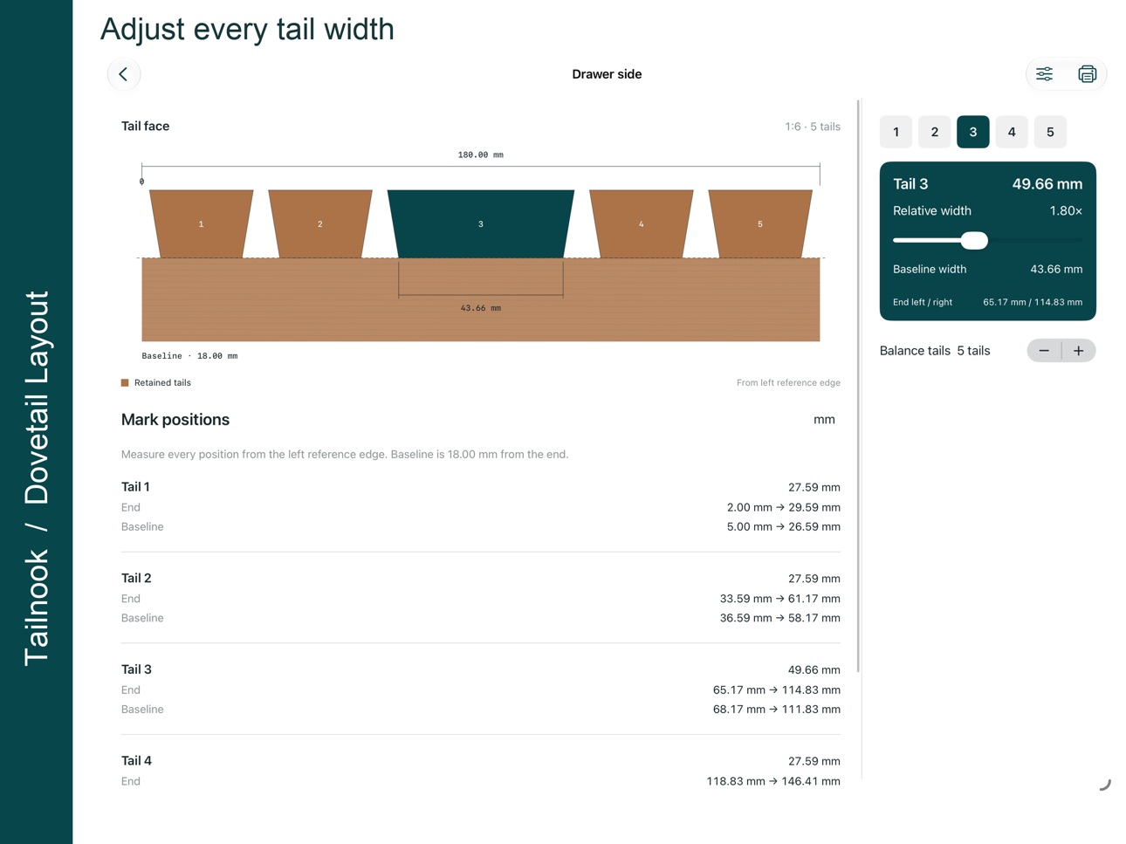Click the 'Tail 1' heading in Mark positions
The width and height of the screenshot is (1126, 844).
click(x=135, y=487)
